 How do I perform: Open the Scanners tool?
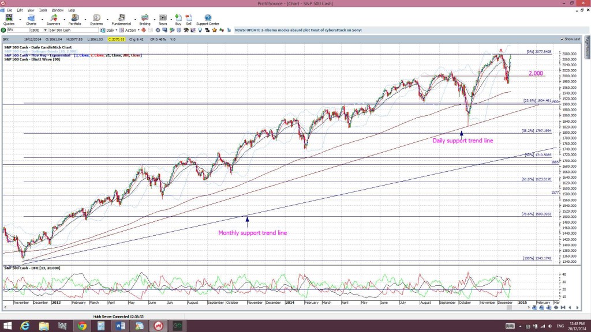point(53,20)
